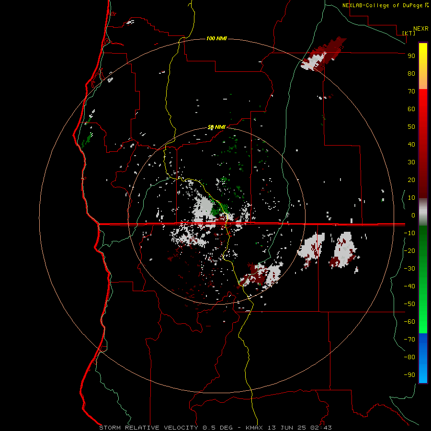The height and width of the screenshot is (431, 431).
Task: Click the -90 value on the velocity scale
Action: pyautogui.click(x=409, y=374)
